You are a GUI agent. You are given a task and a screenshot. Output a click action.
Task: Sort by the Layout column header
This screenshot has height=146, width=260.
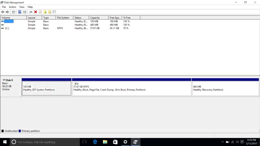34,18
